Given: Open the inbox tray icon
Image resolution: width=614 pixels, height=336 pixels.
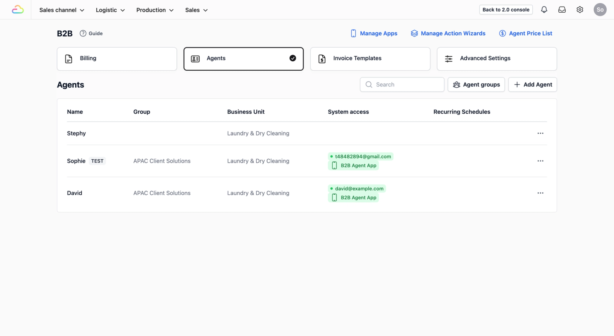Looking at the screenshot, I should tap(562, 10).
